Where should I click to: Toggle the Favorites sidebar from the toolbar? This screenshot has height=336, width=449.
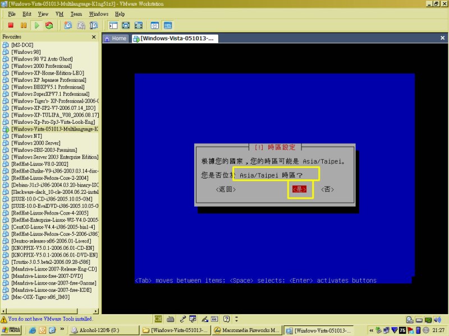pos(113,25)
